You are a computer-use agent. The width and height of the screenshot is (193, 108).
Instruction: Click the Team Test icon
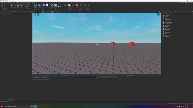point(85,6)
